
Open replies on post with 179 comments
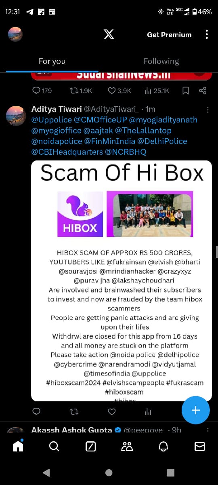tap(42, 91)
